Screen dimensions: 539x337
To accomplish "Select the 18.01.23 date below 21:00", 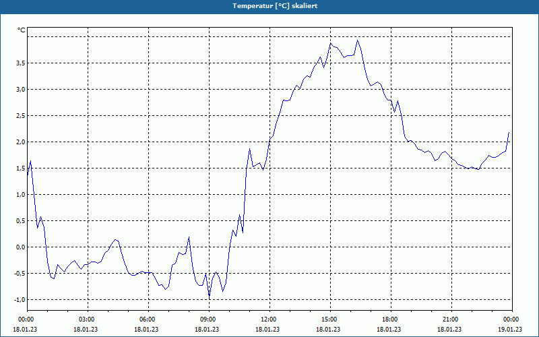I will [449, 329].
